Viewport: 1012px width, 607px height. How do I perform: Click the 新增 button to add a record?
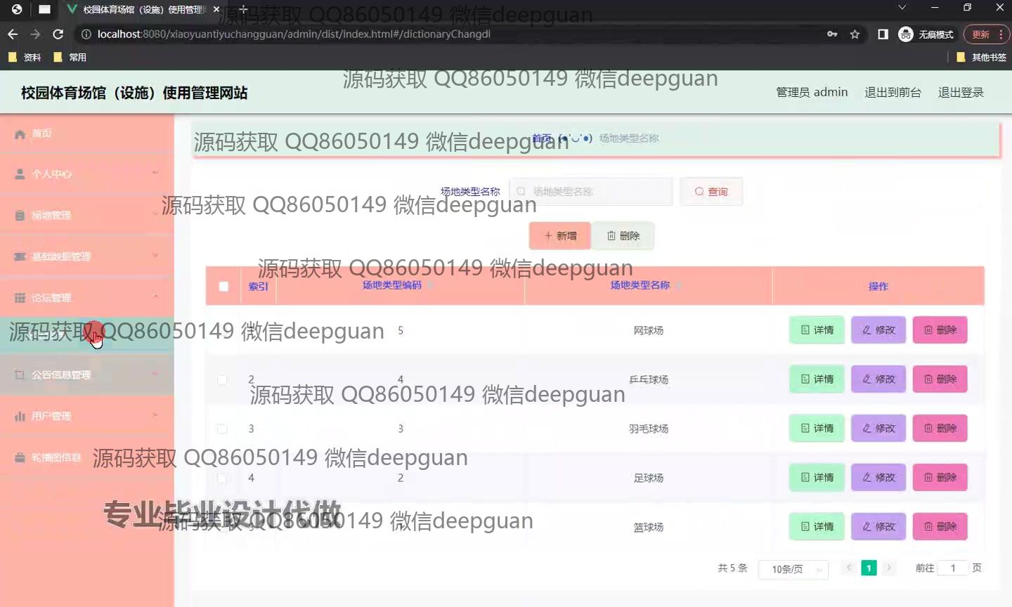point(559,236)
